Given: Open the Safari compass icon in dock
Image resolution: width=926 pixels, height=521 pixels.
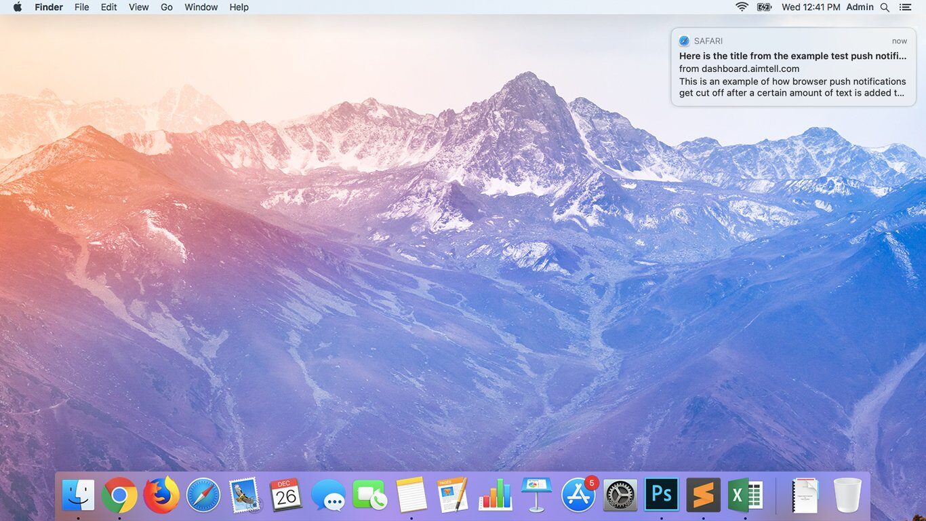Looking at the screenshot, I should tap(203, 495).
